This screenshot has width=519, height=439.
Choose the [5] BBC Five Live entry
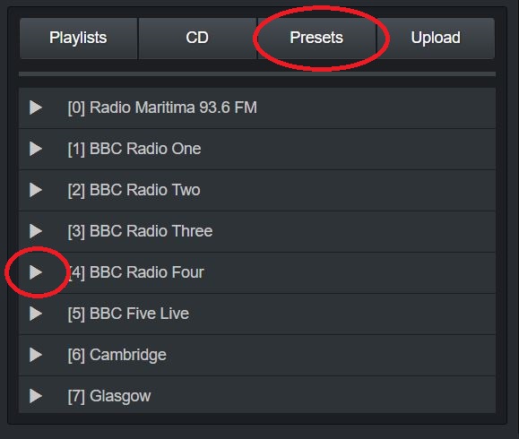[128, 314]
